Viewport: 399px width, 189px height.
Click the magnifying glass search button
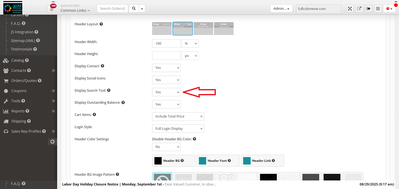tap(134, 9)
